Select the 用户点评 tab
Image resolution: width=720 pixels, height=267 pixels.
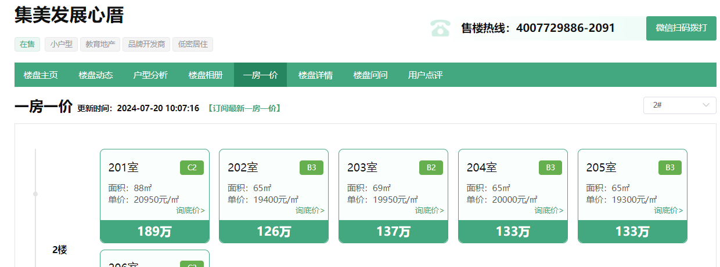click(425, 75)
